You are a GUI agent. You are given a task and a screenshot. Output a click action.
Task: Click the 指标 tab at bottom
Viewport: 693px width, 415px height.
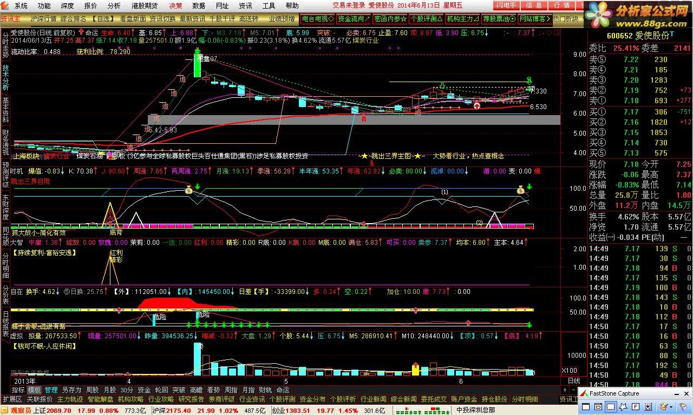click(x=18, y=390)
